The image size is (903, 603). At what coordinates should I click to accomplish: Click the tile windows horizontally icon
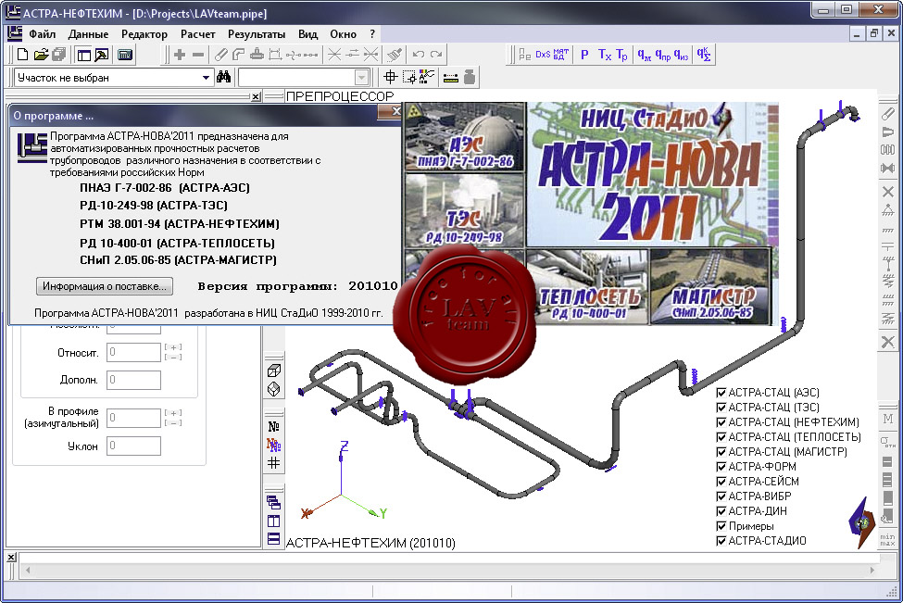[274, 538]
